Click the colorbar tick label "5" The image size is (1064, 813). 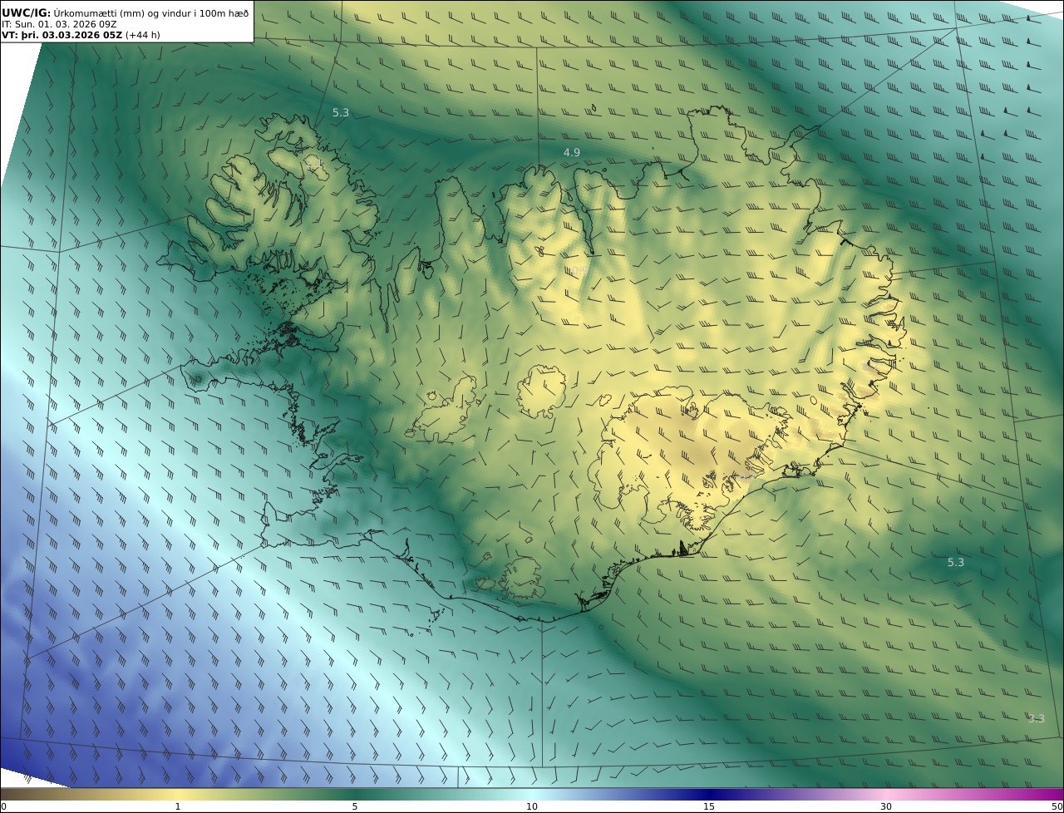tap(355, 806)
